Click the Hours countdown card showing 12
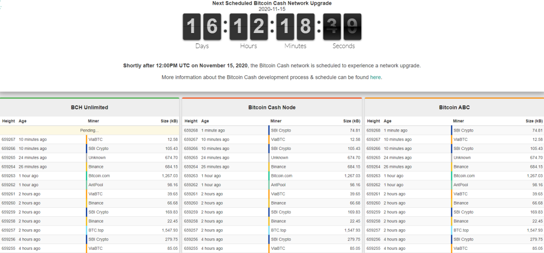The width and height of the screenshot is (544, 253). [249, 27]
